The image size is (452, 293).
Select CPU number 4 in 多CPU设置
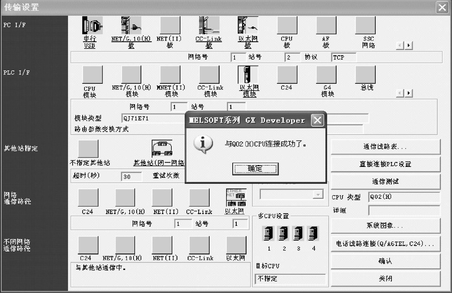click(313, 233)
